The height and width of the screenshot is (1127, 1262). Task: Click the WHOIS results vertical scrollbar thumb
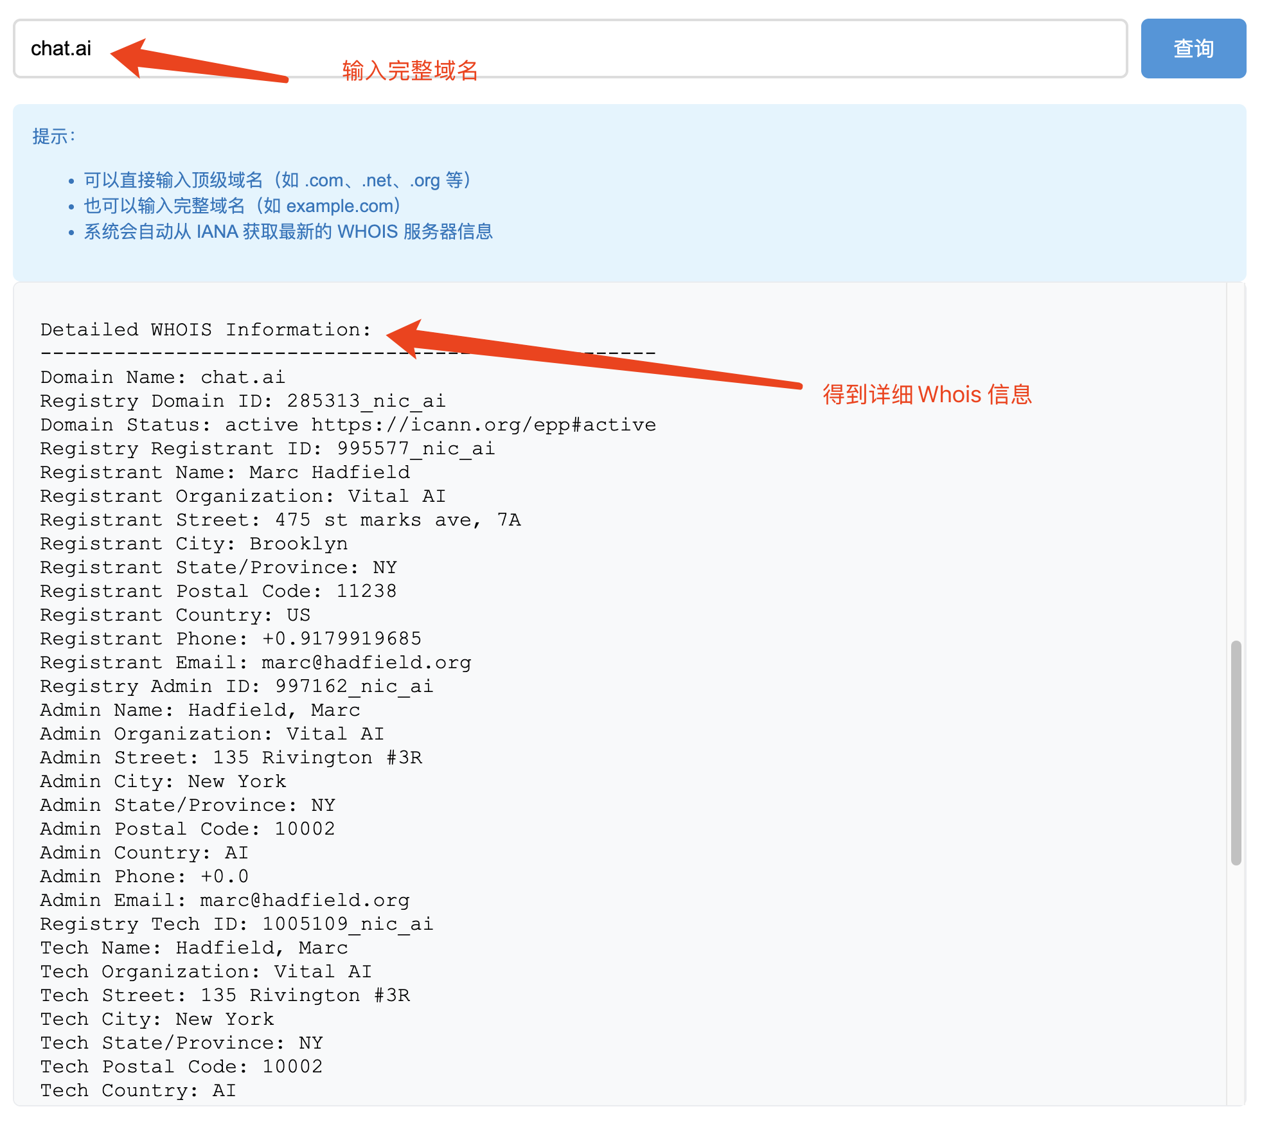(1236, 752)
